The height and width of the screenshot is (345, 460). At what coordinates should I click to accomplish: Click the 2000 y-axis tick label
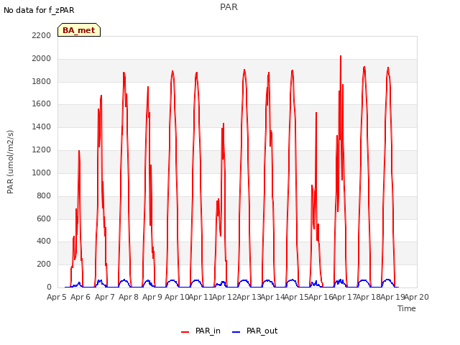42,59
